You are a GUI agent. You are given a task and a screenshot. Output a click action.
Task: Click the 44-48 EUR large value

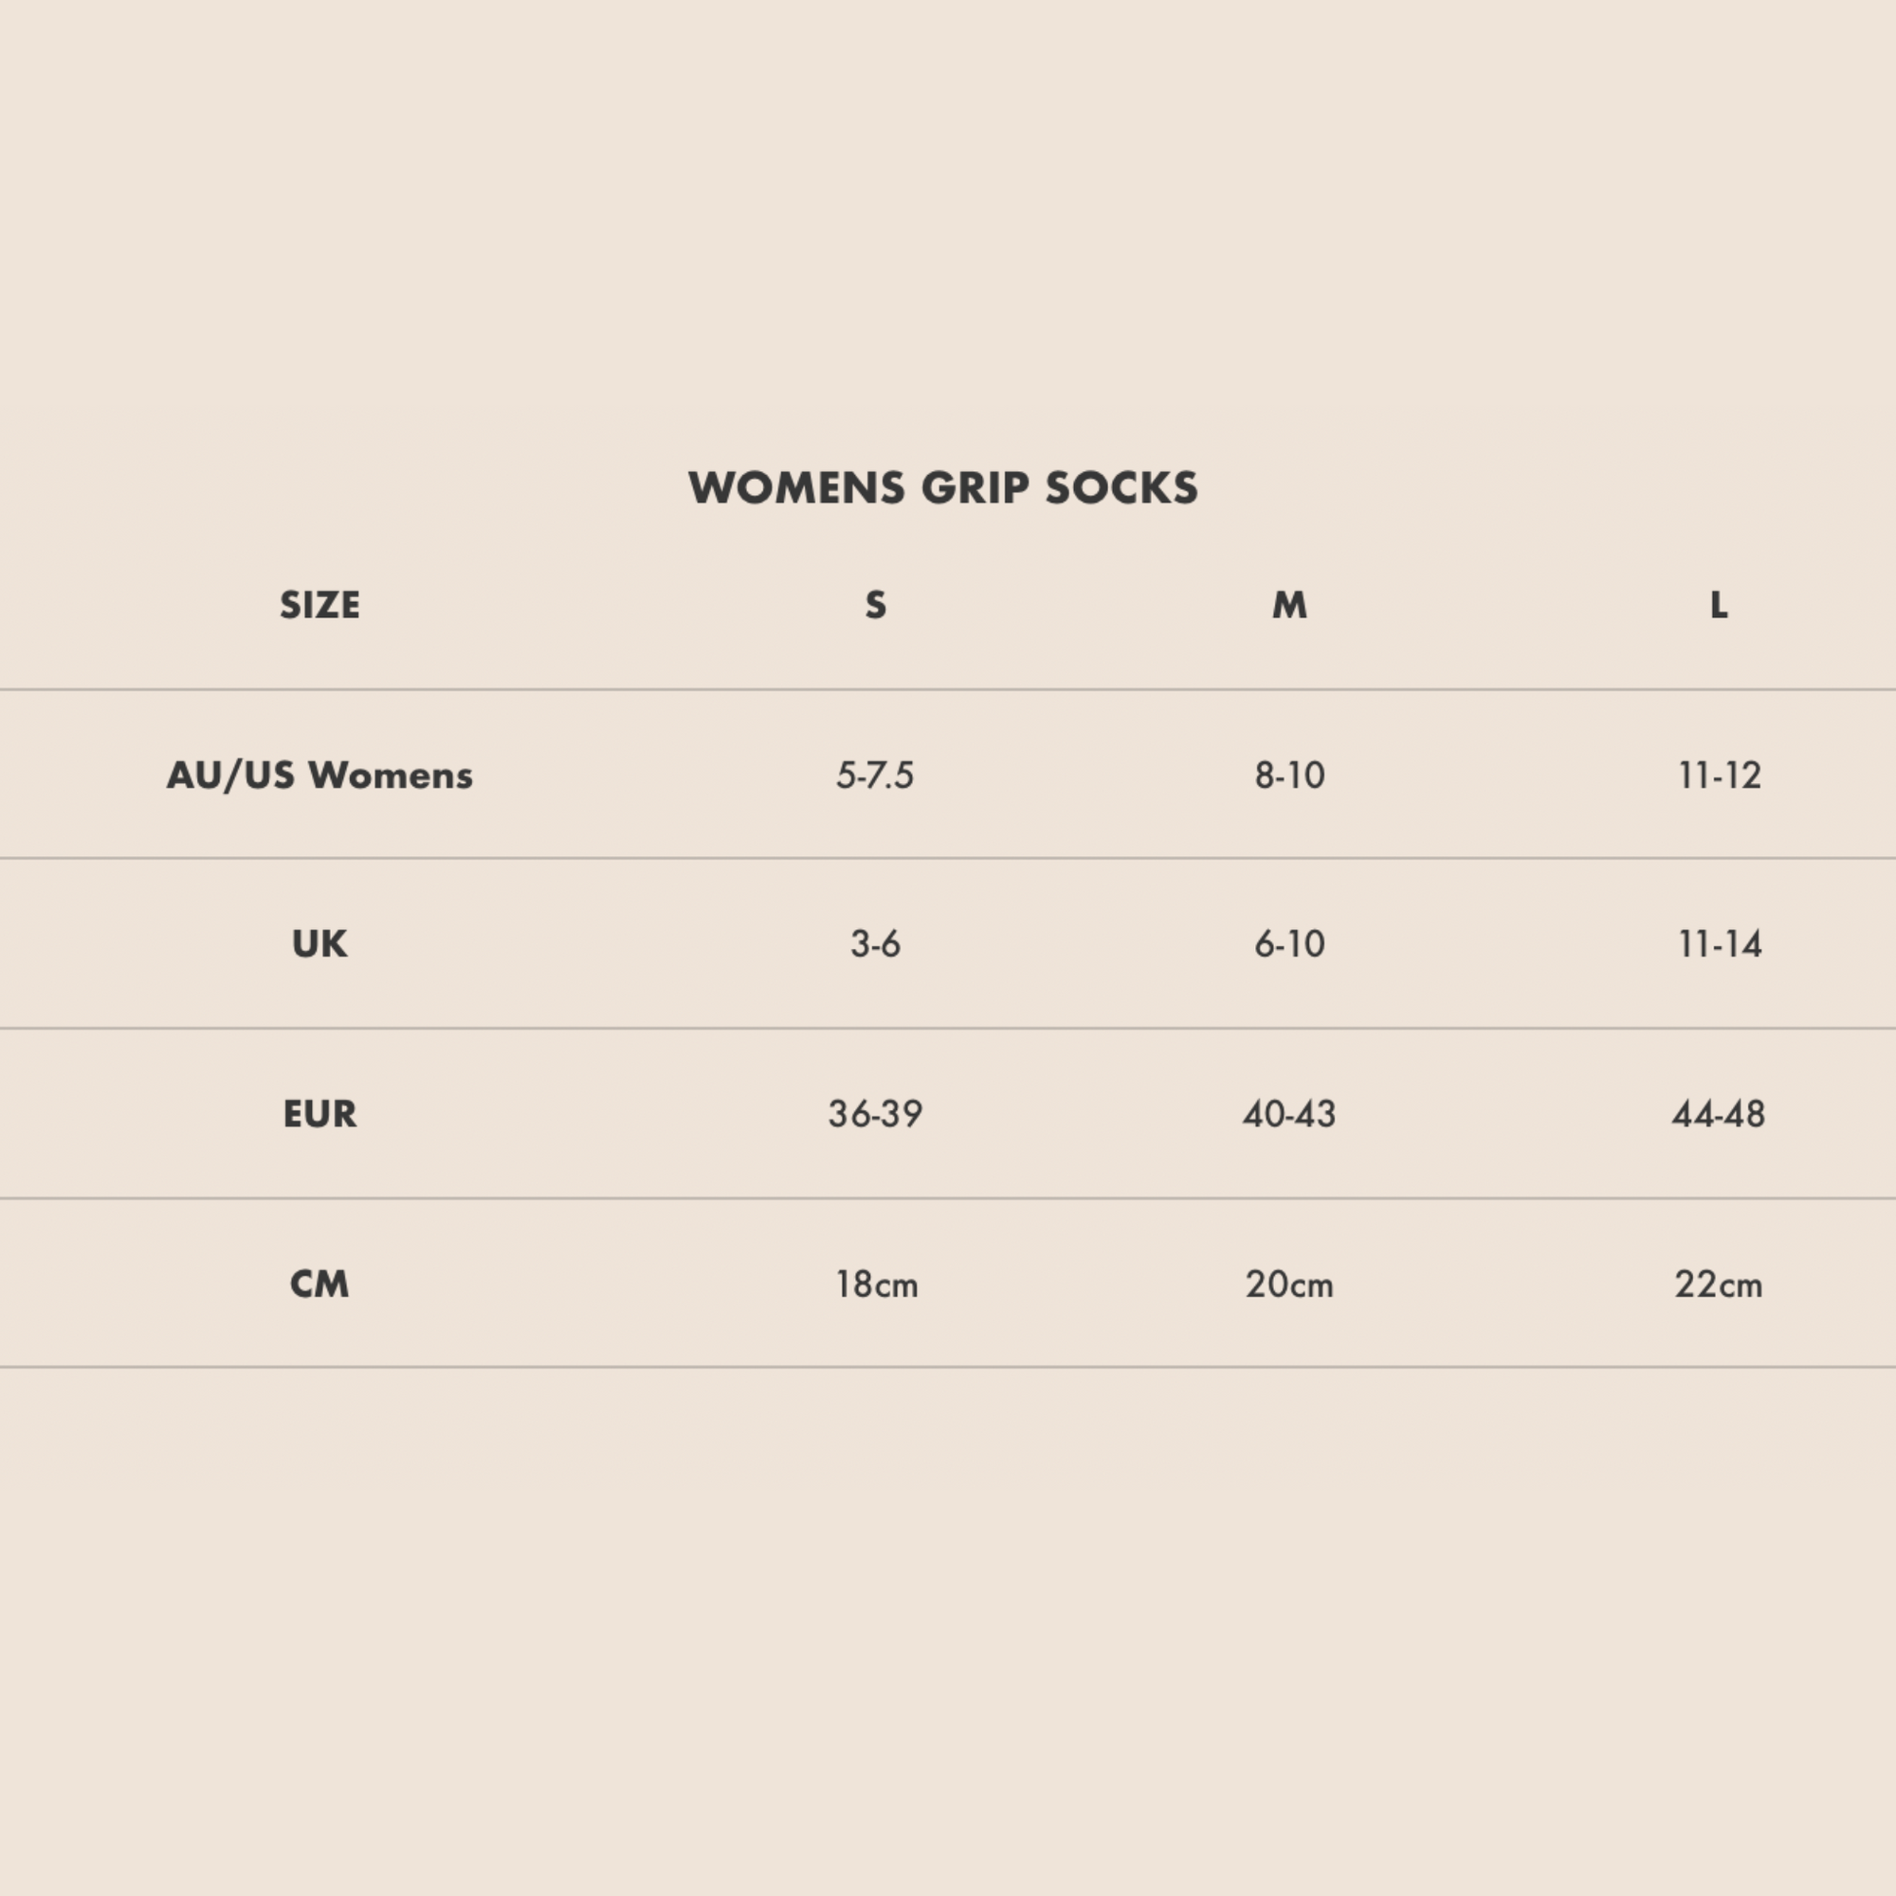click(x=1719, y=1114)
